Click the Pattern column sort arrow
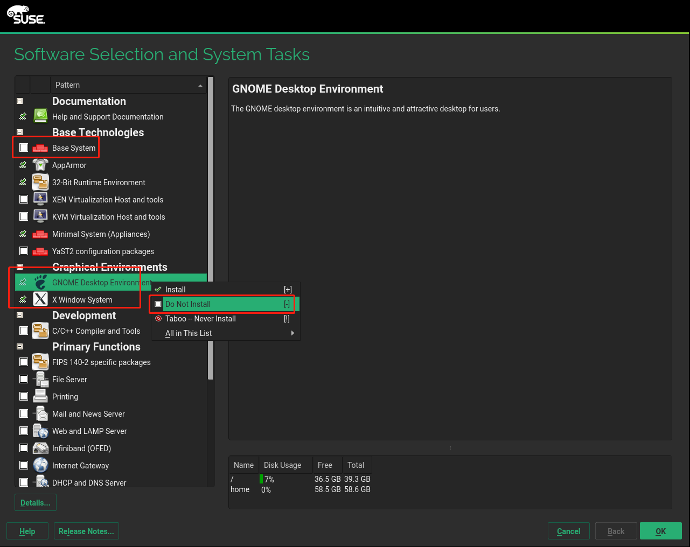The height and width of the screenshot is (547, 690). point(200,86)
